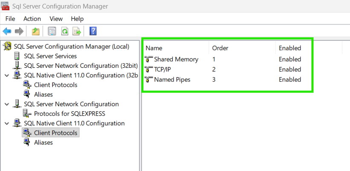Click Enabled status of Shared Memory row

coord(290,59)
